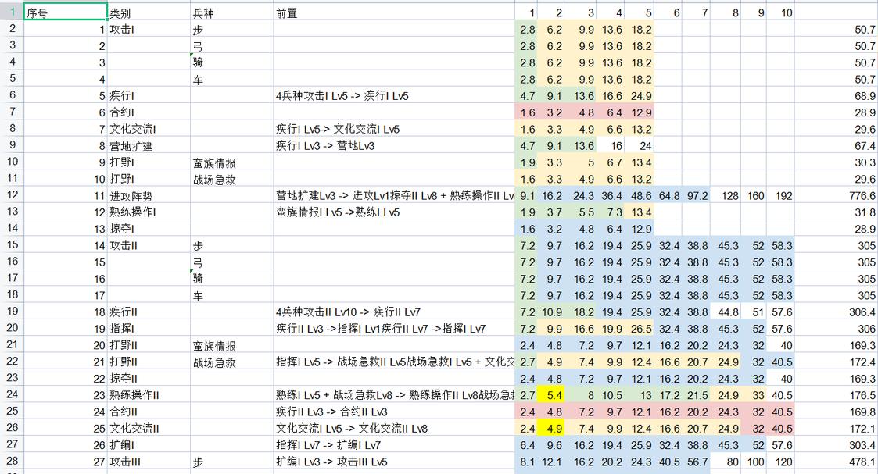Click the blue cell showing 192
Screen dimensions: 878x474
click(x=781, y=194)
